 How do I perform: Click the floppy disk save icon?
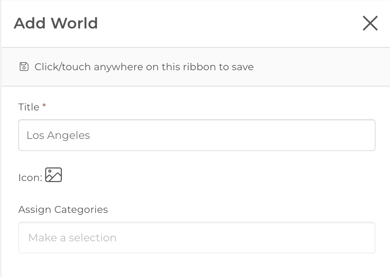pos(24,67)
